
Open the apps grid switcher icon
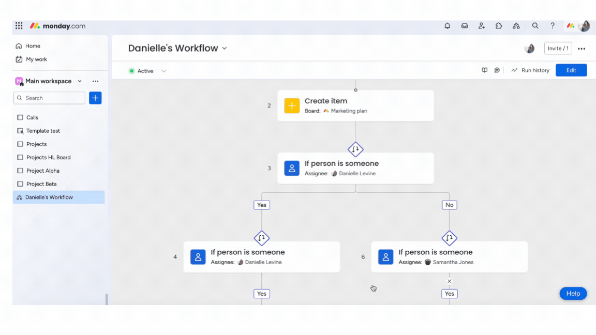click(19, 26)
